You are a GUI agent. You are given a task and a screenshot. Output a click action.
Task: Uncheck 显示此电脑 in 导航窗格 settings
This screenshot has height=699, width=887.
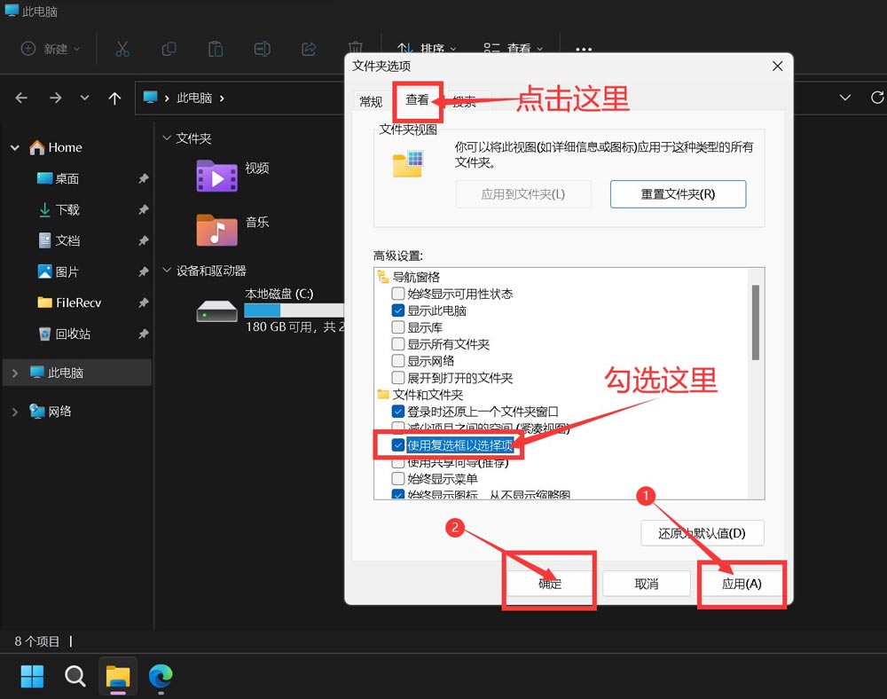pos(398,310)
